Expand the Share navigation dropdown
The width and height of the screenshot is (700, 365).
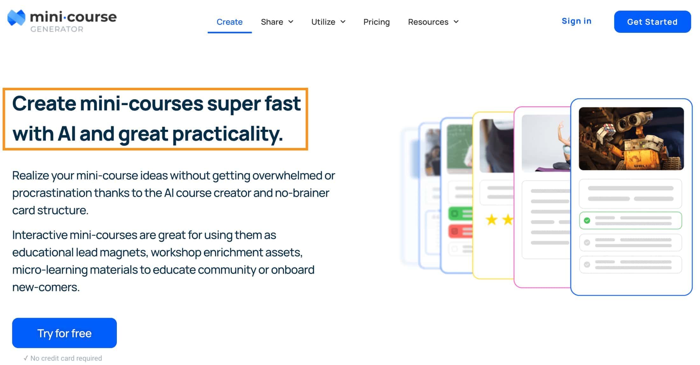(277, 21)
